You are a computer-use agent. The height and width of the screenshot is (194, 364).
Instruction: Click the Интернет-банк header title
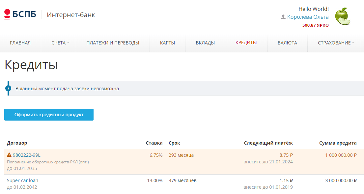coord(71,15)
